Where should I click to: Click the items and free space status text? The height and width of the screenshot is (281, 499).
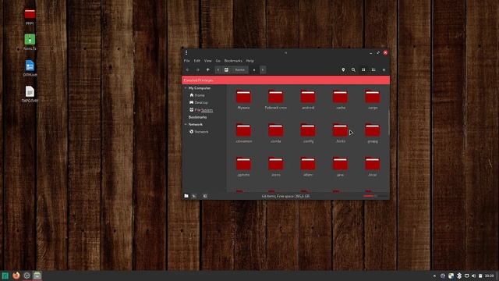[x=285, y=196]
